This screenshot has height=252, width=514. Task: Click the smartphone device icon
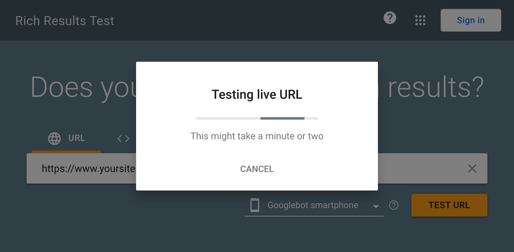pos(255,205)
